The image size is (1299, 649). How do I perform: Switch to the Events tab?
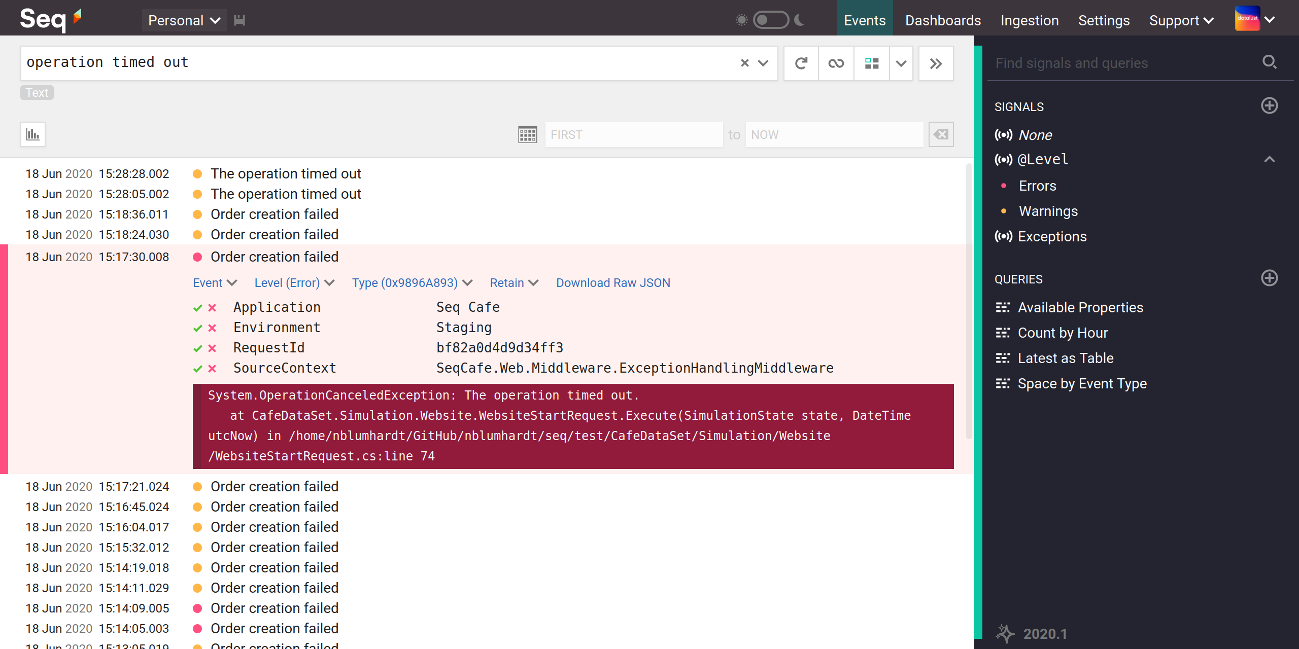pos(865,20)
